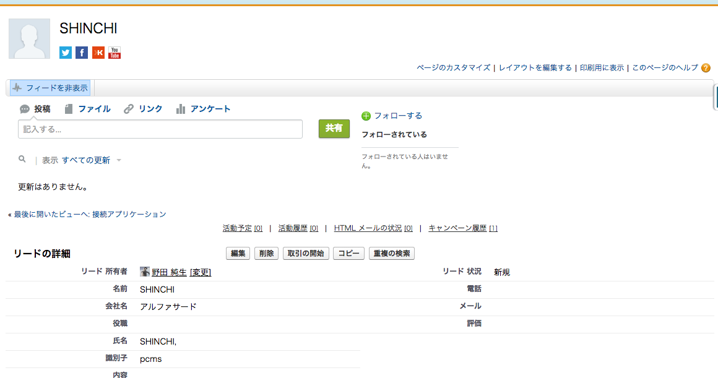This screenshot has height=378, width=718.
Task: Open the キャンペーン履歴 related list link
Action: point(457,228)
